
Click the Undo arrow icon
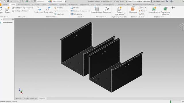coord(11,1)
